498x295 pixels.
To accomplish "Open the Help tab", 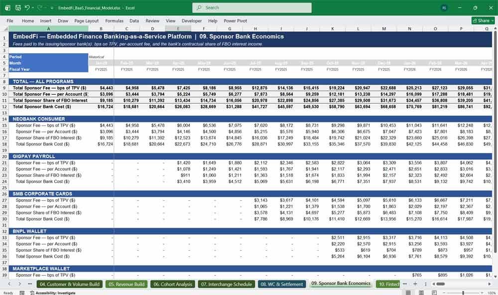I will (x=213, y=20).
